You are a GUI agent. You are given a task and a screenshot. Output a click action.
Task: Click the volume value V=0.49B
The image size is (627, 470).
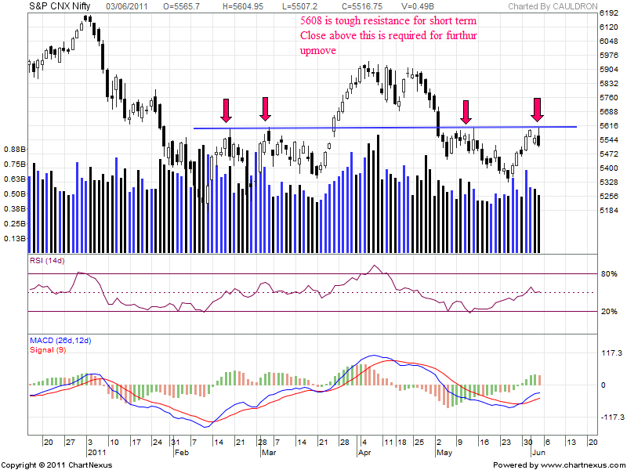pyautogui.click(x=418, y=6)
